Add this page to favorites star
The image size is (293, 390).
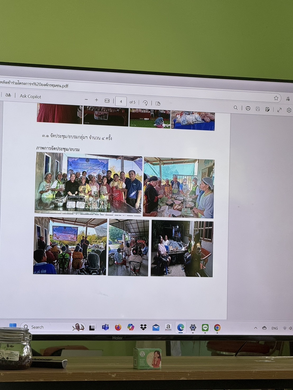[x=276, y=98]
